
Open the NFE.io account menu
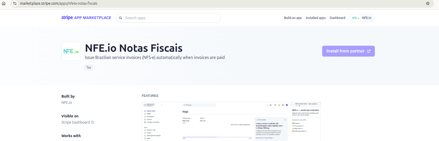coord(362,18)
